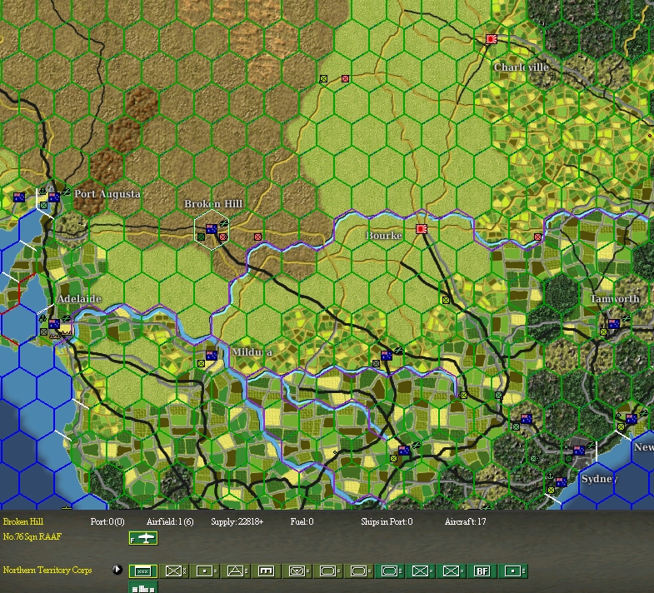The image size is (654, 593).
Task: Click the Australian flag at Sydney
Action: (x=578, y=451)
